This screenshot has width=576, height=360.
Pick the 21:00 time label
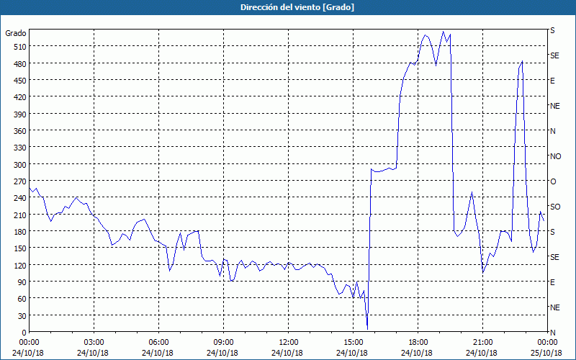click(x=482, y=343)
